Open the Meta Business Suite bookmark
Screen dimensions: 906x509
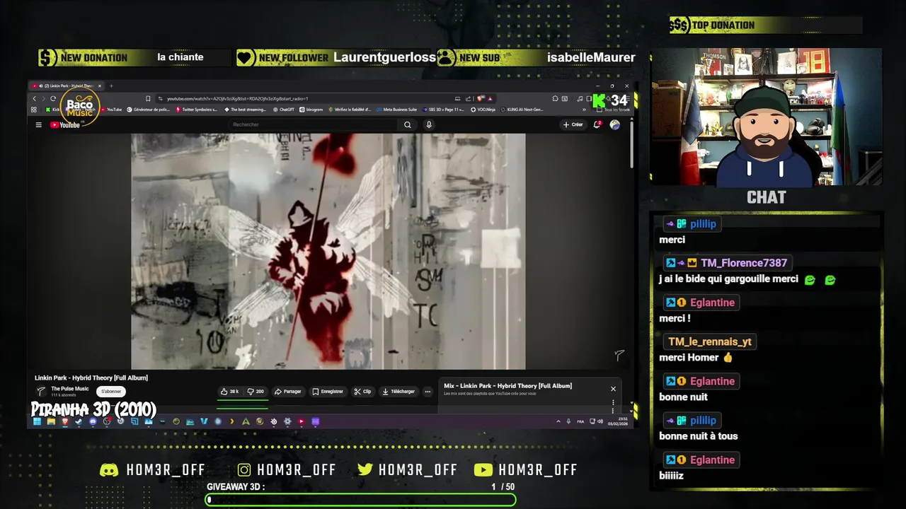tap(397, 110)
